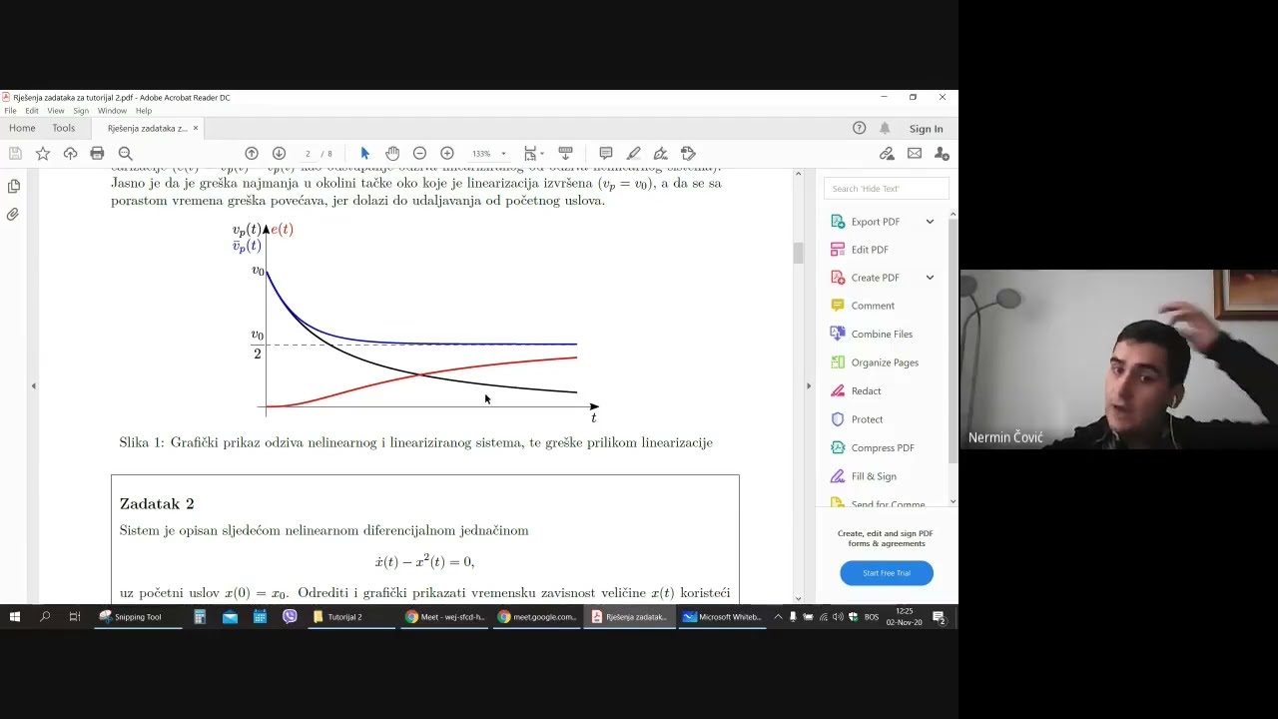1278x719 pixels.
Task: Open the Compress PDF tool
Action: coord(883,448)
